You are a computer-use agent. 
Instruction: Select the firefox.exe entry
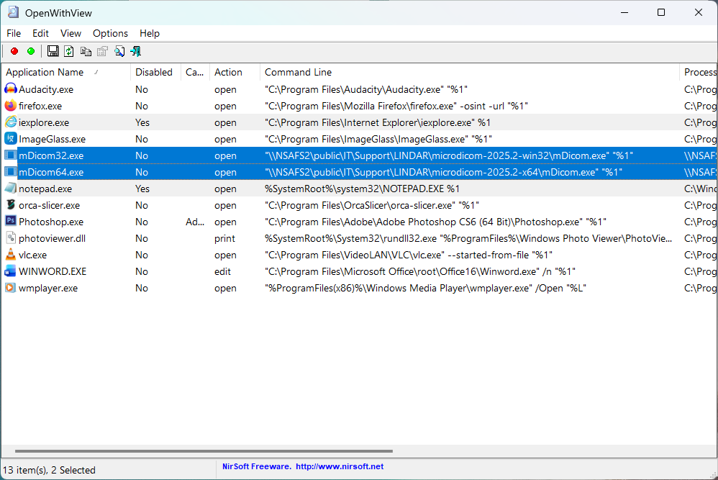(40, 106)
